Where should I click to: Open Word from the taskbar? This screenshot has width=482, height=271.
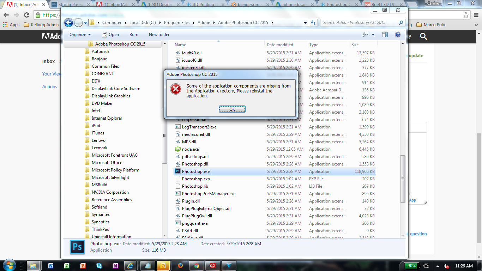click(50, 266)
